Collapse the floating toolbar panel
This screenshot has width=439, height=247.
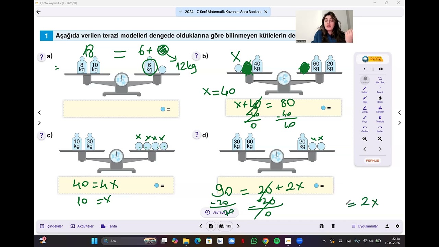(x=365, y=69)
